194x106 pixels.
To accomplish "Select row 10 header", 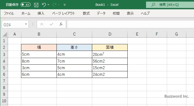I will (x=4, y=101).
